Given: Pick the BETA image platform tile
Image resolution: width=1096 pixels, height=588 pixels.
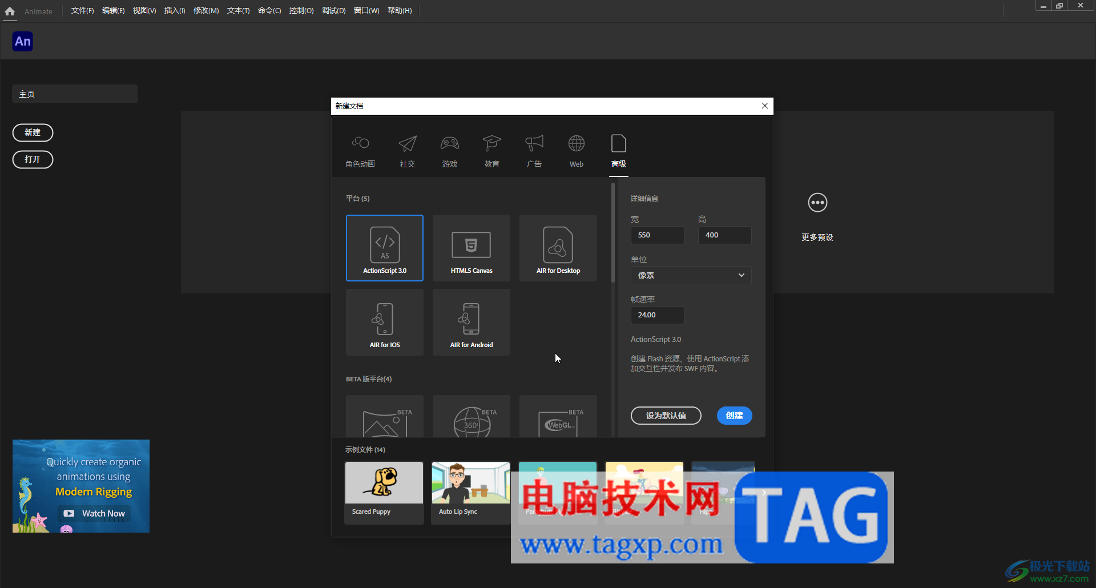Looking at the screenshot, I should click(385, 417).
